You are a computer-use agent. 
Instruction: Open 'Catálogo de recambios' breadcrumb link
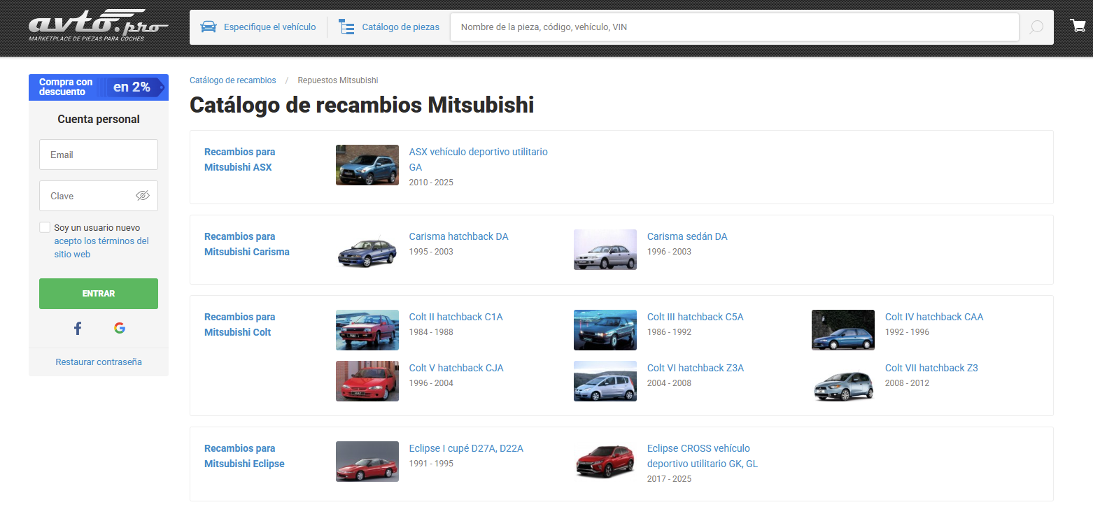232,80
